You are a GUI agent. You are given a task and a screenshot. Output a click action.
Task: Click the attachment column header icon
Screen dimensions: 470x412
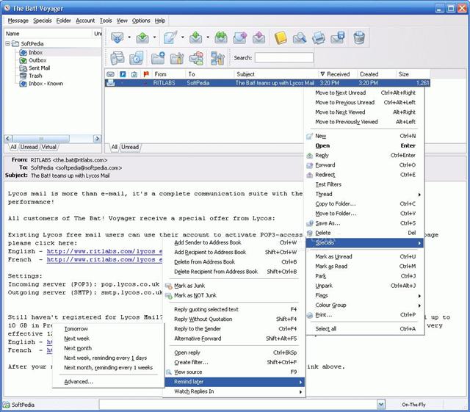[134, 74]
